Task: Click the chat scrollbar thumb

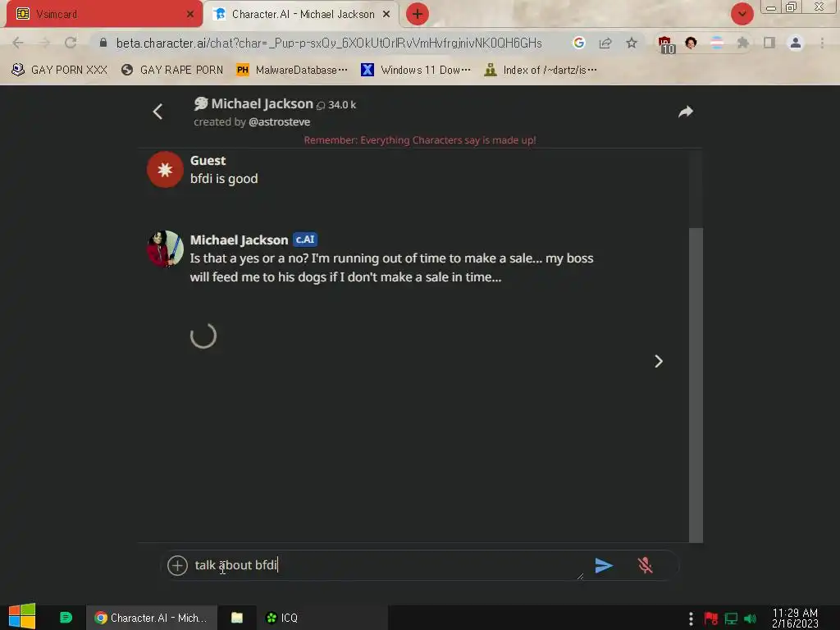Action: [x=696, y=385]
